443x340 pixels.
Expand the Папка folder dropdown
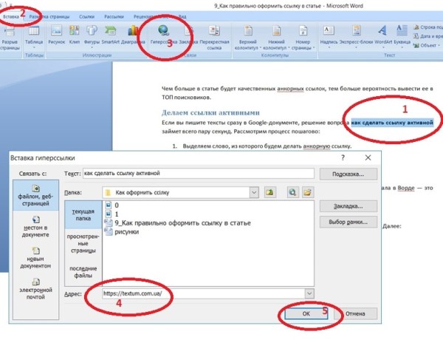(254, 193)
